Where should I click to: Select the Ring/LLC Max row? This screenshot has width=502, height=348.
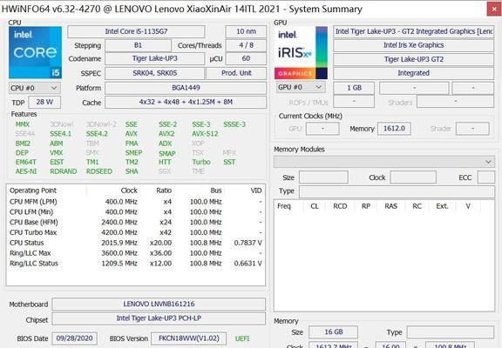pos(136,253)
